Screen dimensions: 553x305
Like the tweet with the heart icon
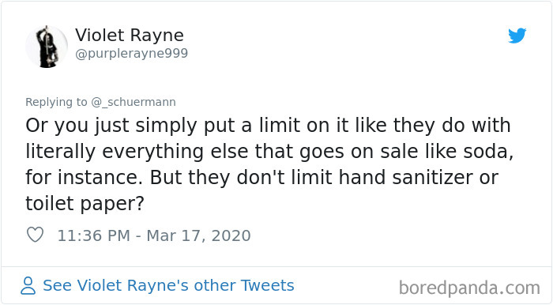[x=36, y=235]
